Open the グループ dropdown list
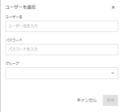The height and width of the screenshot is (112, 123). point(62,73)
